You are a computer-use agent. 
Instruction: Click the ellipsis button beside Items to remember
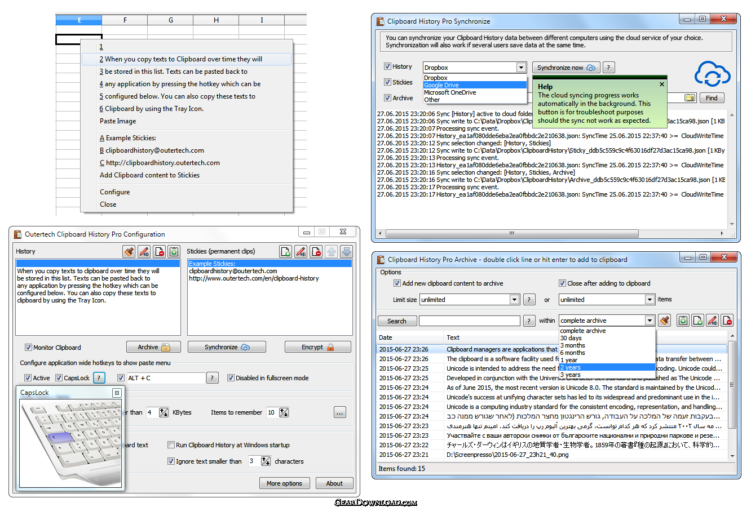(340, 413)
